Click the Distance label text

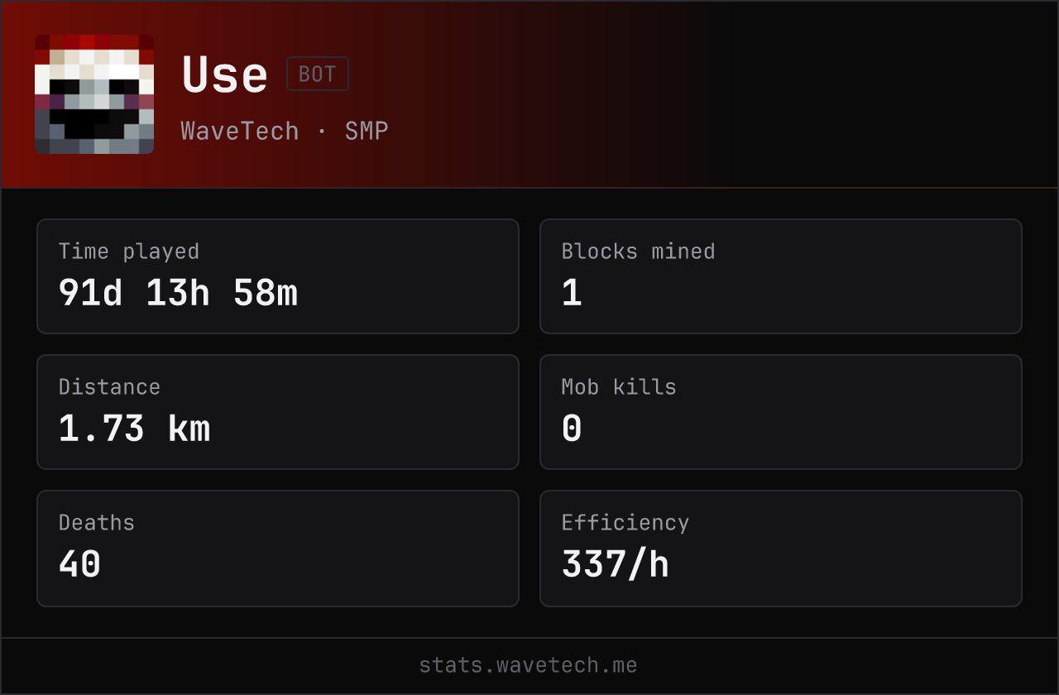click(109, 387)
